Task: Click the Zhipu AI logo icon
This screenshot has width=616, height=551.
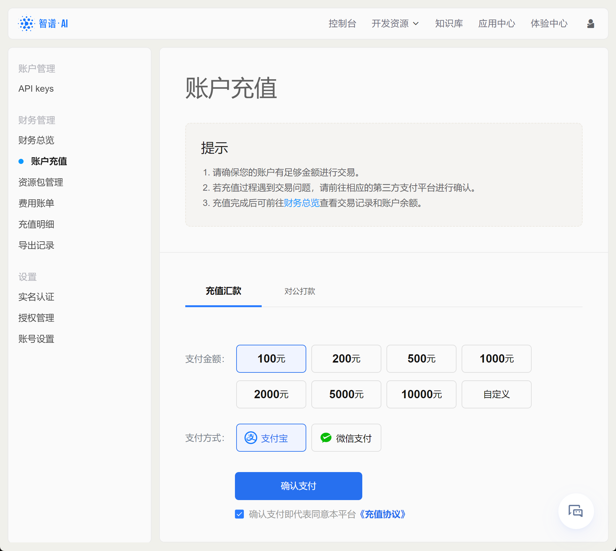Action: pyautogui.click(x=26, y=24)
